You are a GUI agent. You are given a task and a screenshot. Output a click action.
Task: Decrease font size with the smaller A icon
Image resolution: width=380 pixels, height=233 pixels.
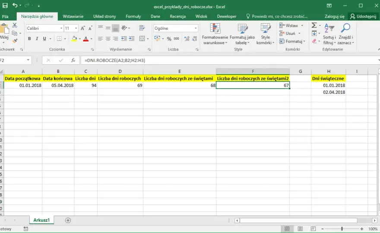[x=90, y=28]
